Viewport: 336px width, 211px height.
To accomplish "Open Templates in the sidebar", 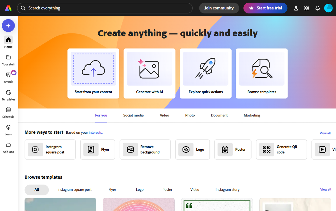I will click(x=8, y=95).
